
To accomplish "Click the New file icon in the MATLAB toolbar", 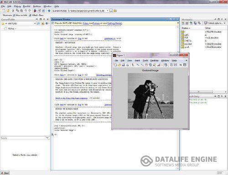I will [4, 11].
